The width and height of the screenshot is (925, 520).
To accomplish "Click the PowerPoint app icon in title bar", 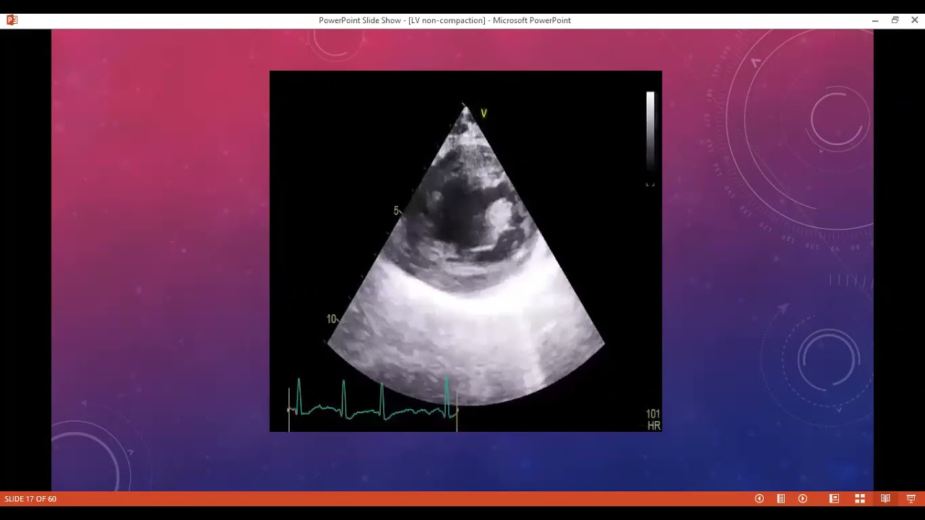I will coord(12,20).
